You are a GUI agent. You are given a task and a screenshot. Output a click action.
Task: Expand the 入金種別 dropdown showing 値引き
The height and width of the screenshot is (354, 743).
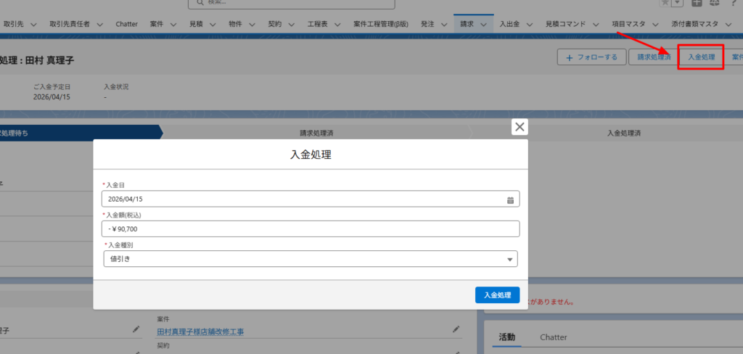pos(311,259)
